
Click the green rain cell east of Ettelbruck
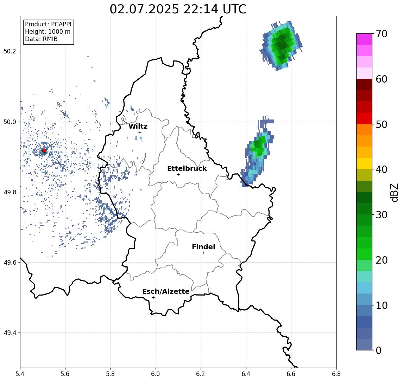[258, 147]
